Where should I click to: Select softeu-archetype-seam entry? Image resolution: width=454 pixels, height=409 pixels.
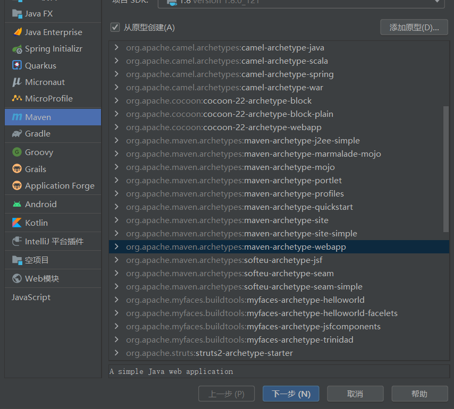[x=279, y=274]
